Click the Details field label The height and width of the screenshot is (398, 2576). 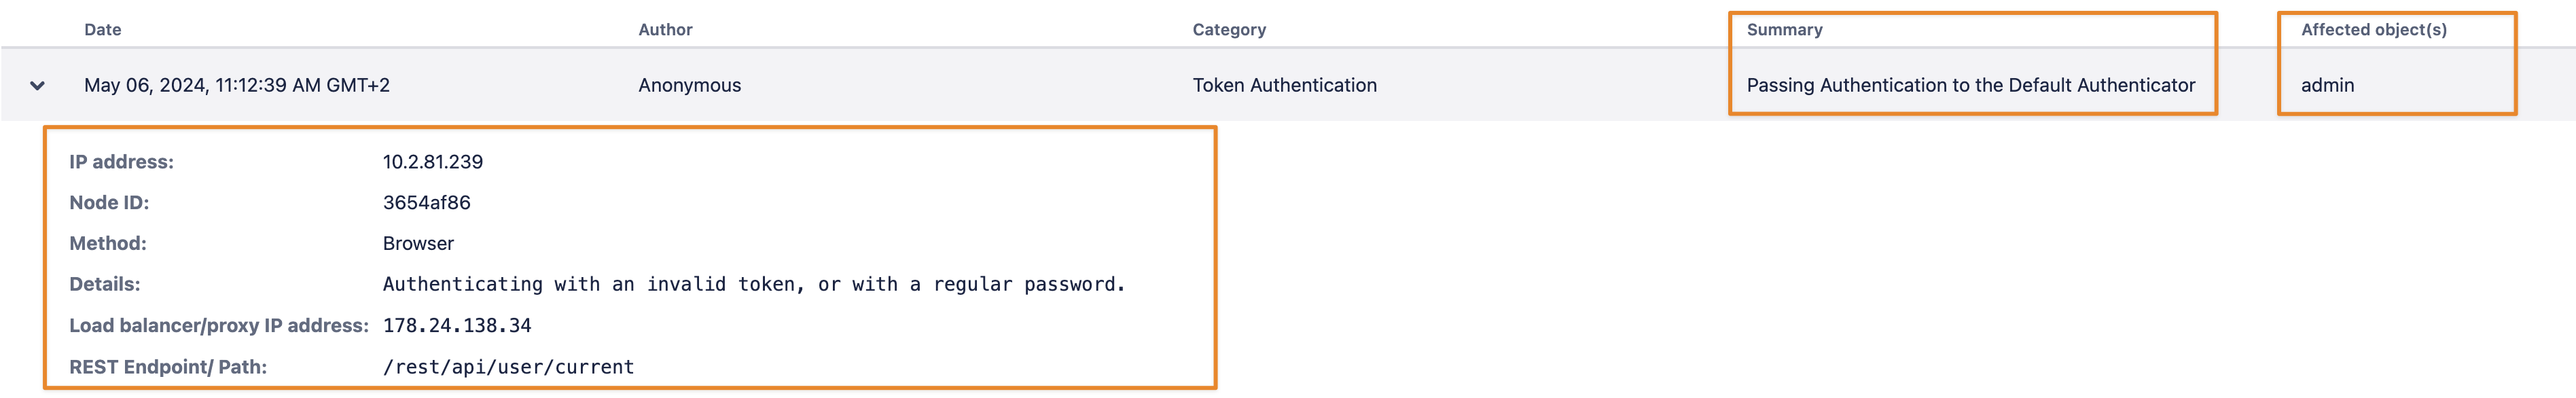pyautogui.click(x=104, y=285)
